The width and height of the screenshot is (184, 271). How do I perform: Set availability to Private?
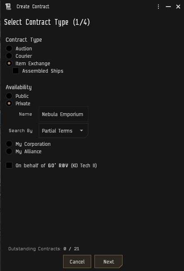click(x=9, y=103)
